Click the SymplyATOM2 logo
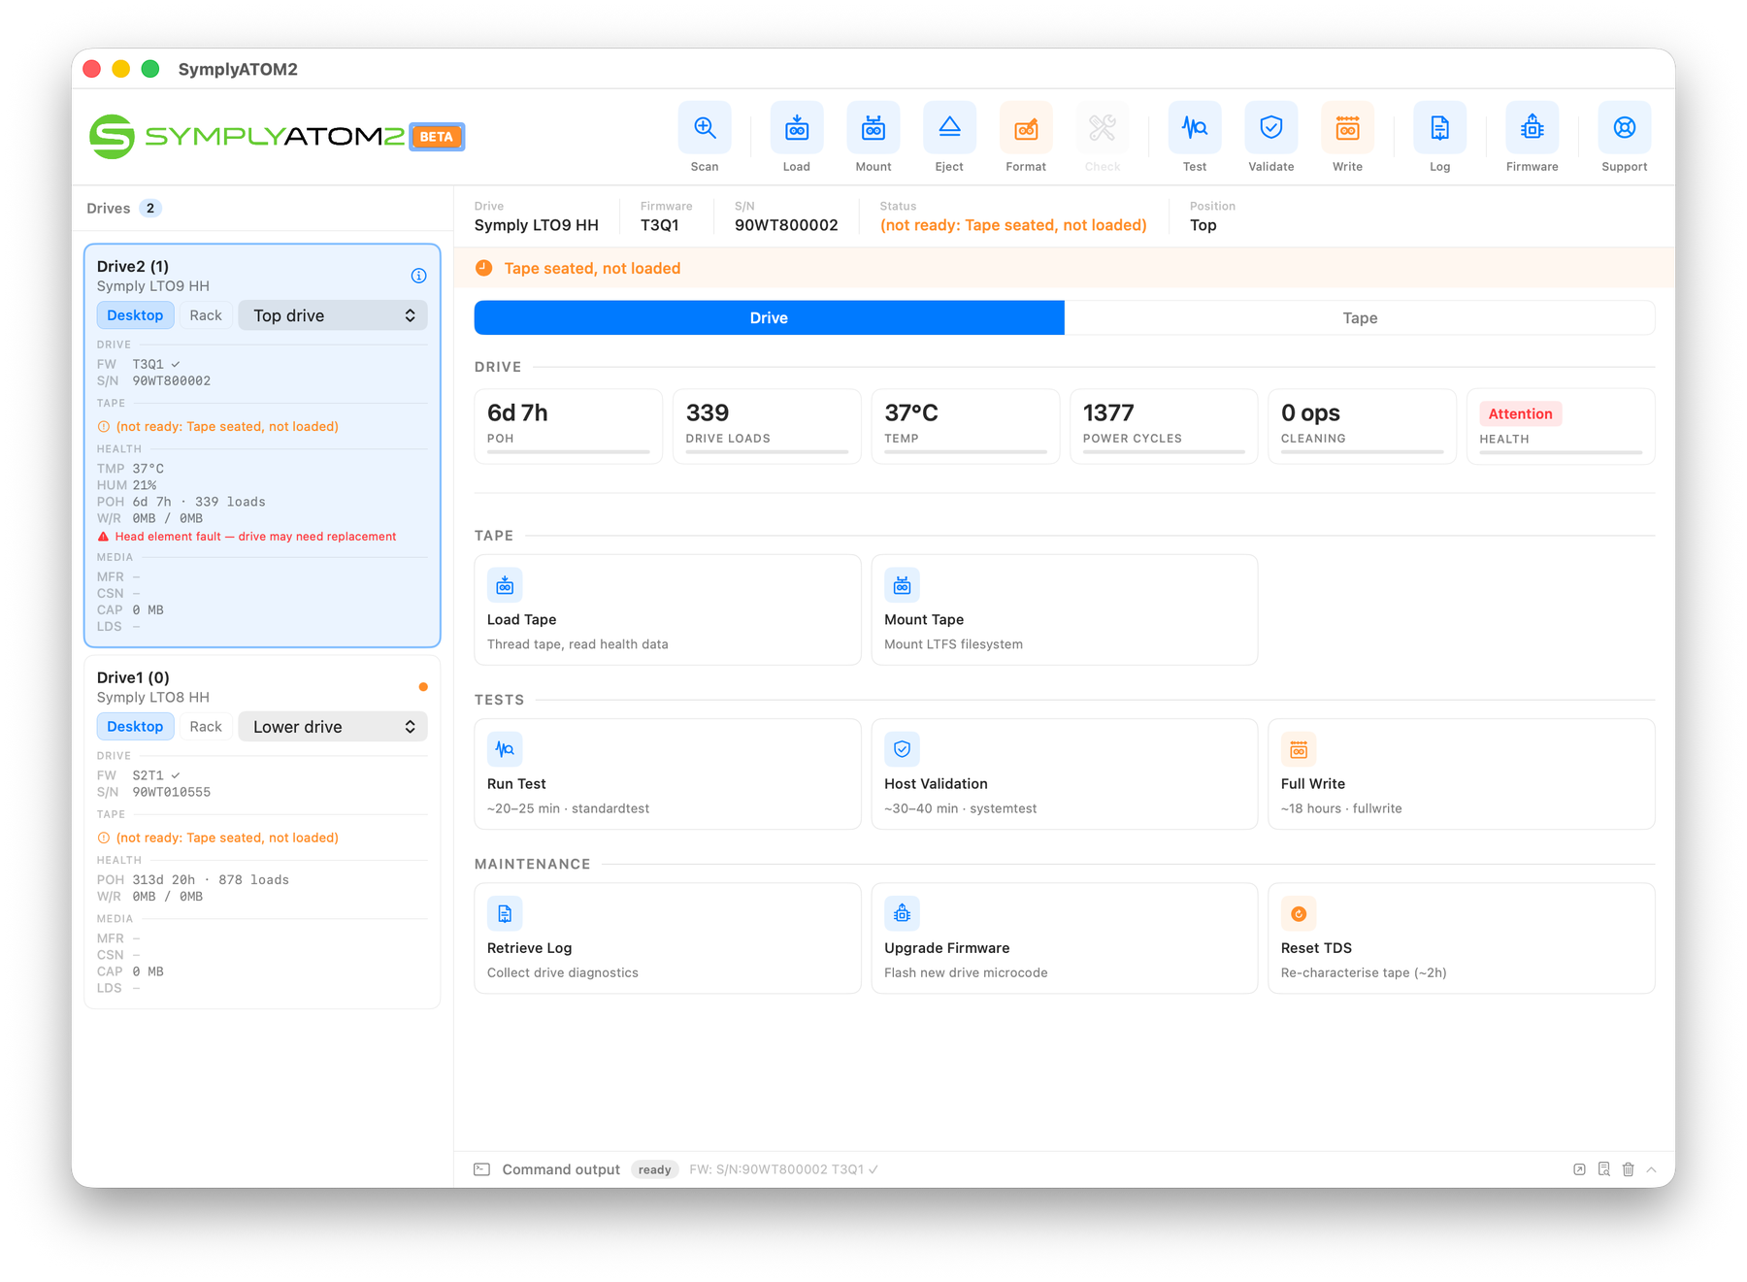Screen dimensions: 1747x1282 pos(247,136)
